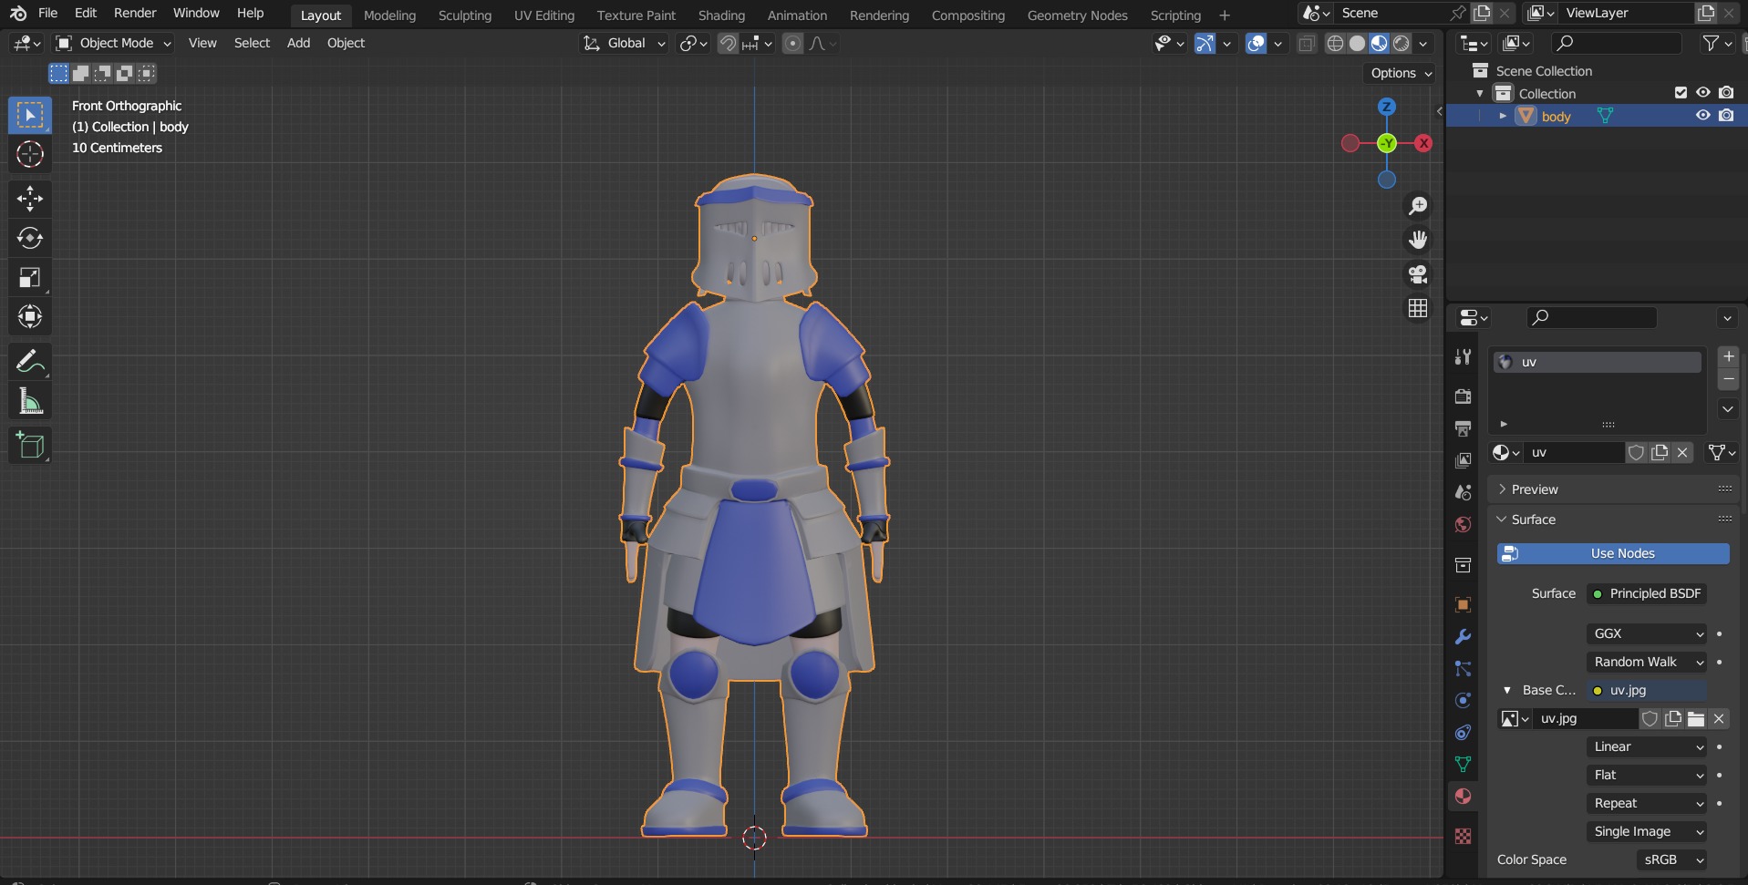The image size is (1748, 885).
Task: Switch to wireframe shading
Action: (1335, 44)
